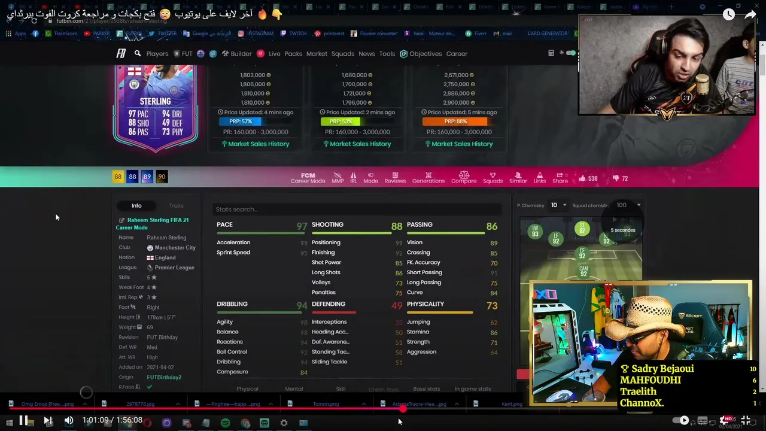Open Market Sales History under PRP 57%
This screenshot has height=431, width=766.
coord(256,144)
